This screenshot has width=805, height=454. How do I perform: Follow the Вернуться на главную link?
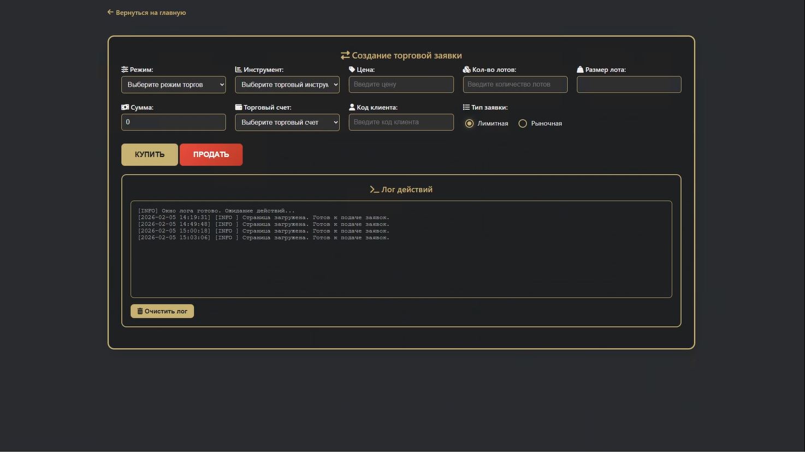(147, 13)
